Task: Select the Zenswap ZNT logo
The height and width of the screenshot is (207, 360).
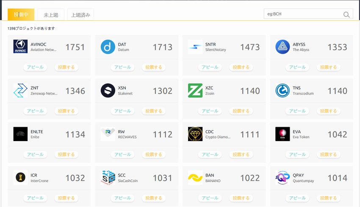Action: click(20, 90)
